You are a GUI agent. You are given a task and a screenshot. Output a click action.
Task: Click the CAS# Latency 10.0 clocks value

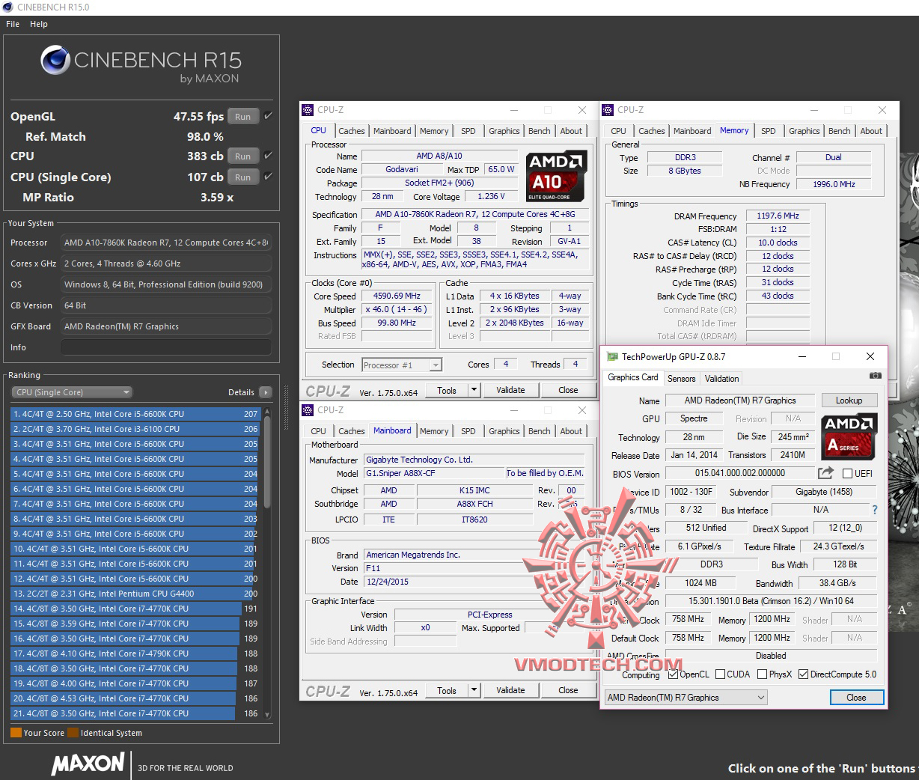778,243
